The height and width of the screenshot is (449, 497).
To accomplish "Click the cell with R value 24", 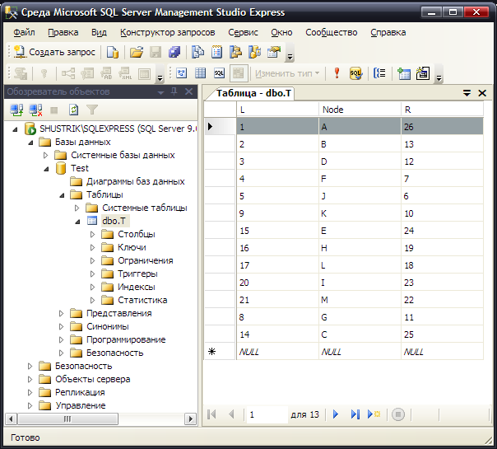I will click(442, 231).
